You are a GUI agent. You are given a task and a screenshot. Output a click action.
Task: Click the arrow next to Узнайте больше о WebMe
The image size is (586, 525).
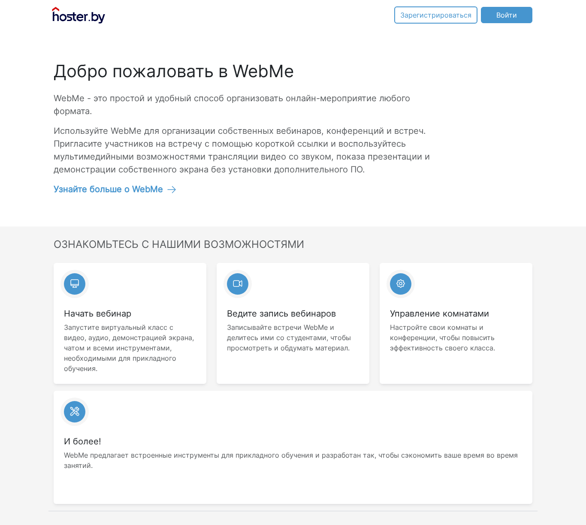(x=172, y=190)
